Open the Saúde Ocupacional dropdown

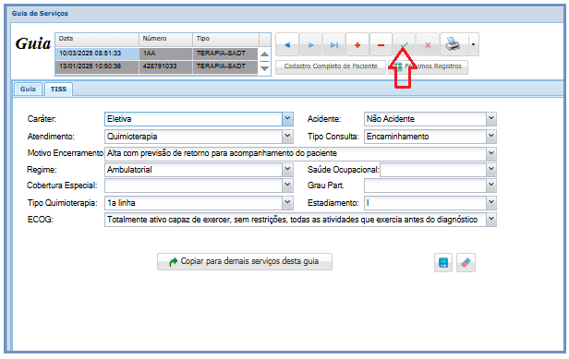click(491, 169)
